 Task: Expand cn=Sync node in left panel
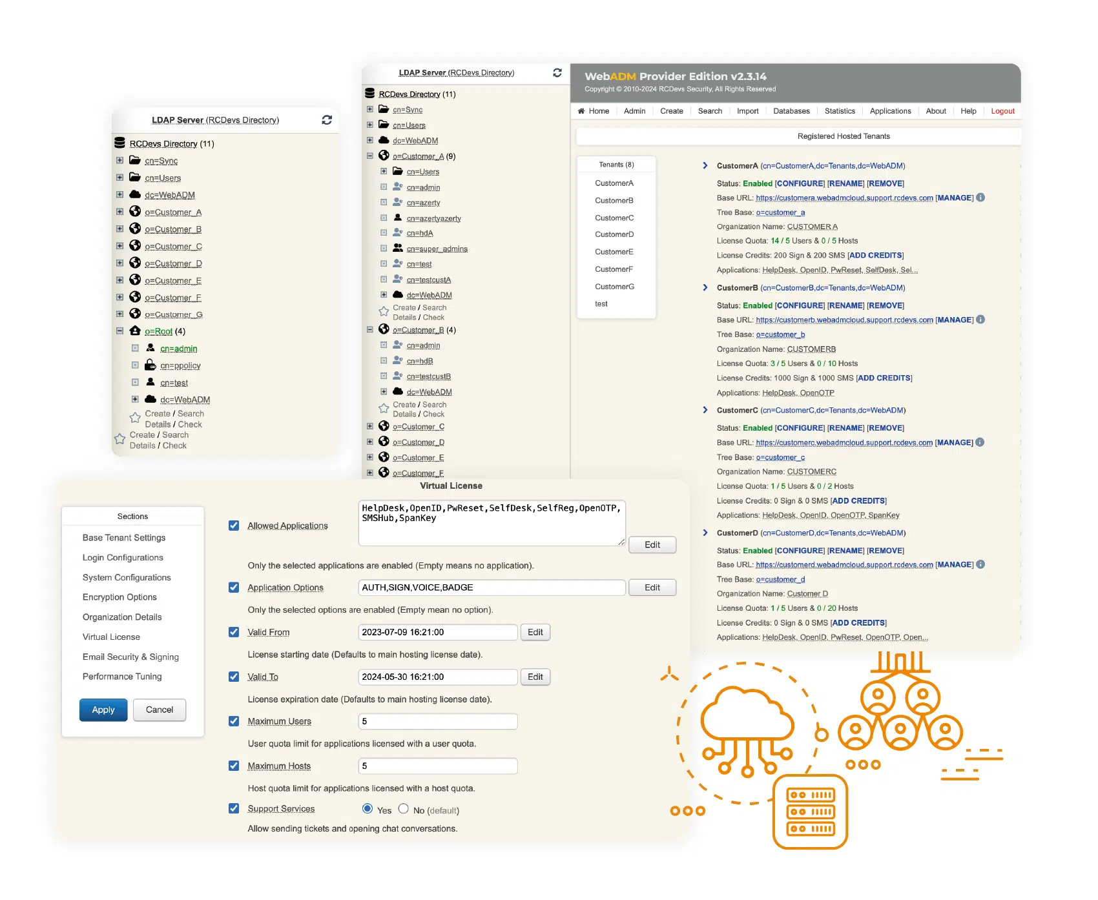pyautogui.click(x=119, y=160)
